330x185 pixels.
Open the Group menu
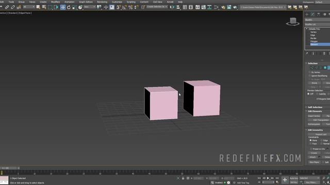click(22, 2)
